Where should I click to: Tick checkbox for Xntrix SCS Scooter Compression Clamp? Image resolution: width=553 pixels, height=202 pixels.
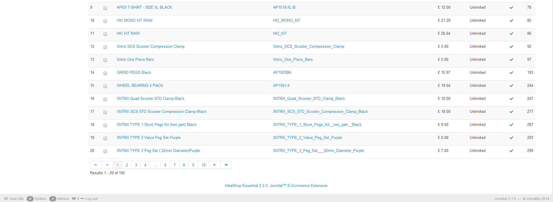105,47
